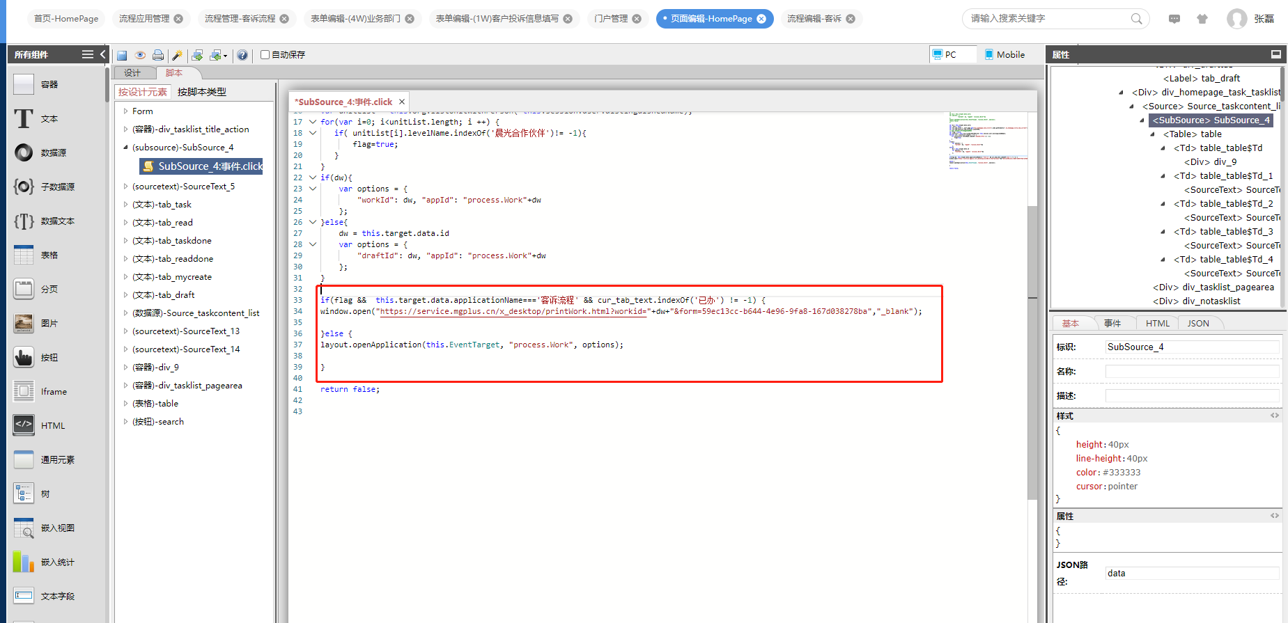Click the JSON路径 data input field
This screenshot has height=623, width=1288.
coord(1193,574)
